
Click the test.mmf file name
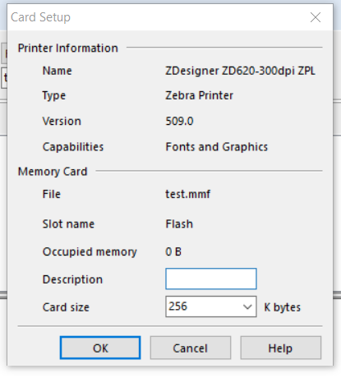(x=188, y=194)
